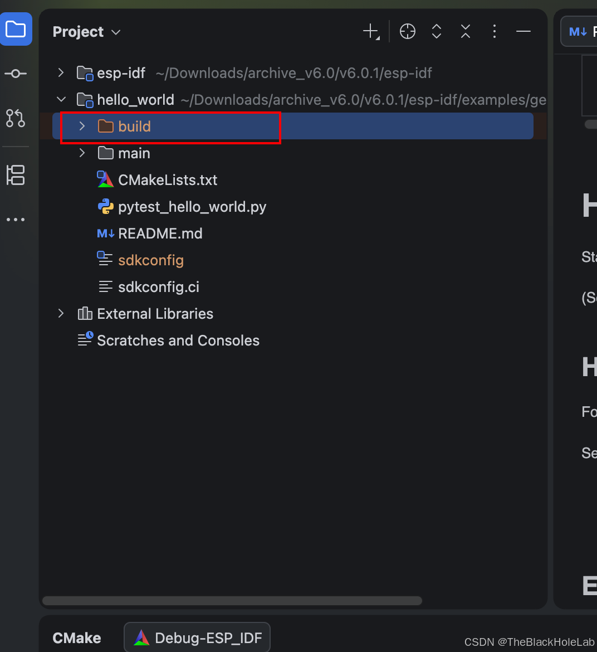Select Scratches and Consoles

[178, 340]
